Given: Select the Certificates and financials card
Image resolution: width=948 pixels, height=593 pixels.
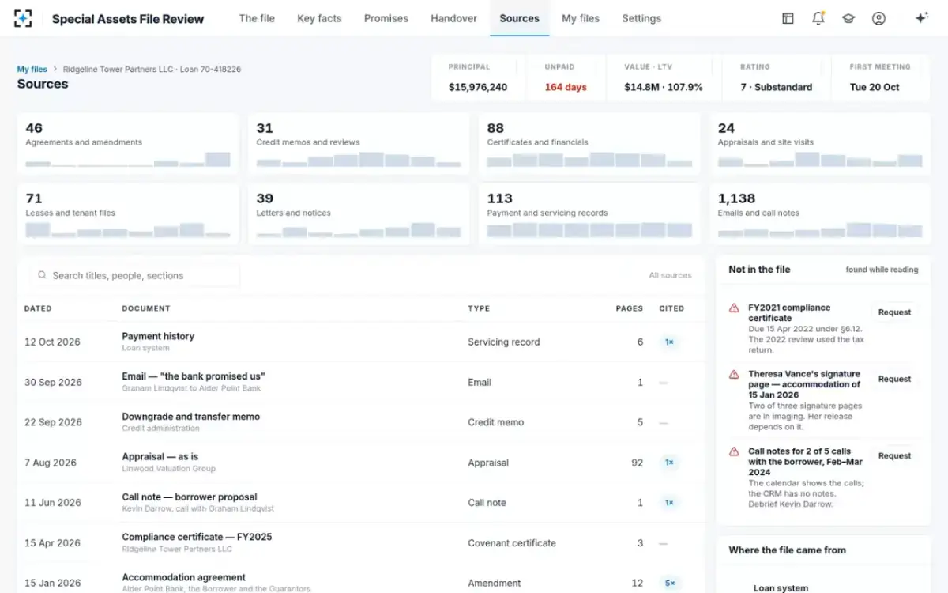Looking at the screenshot, I should coord(589,144).
